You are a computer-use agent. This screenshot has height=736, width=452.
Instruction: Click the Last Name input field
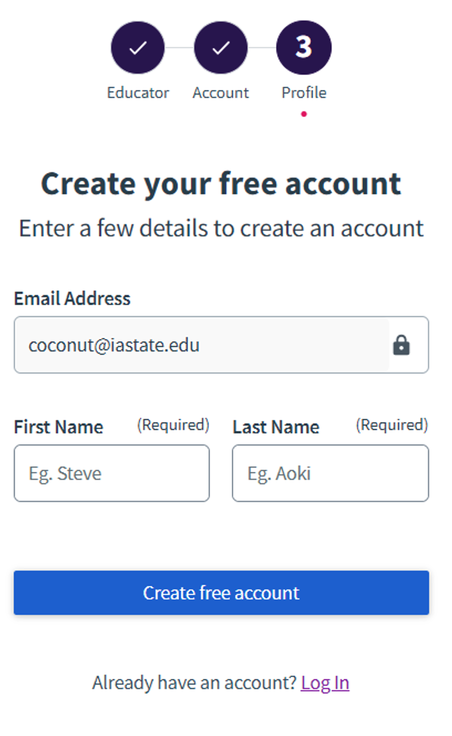click(330, 474)
